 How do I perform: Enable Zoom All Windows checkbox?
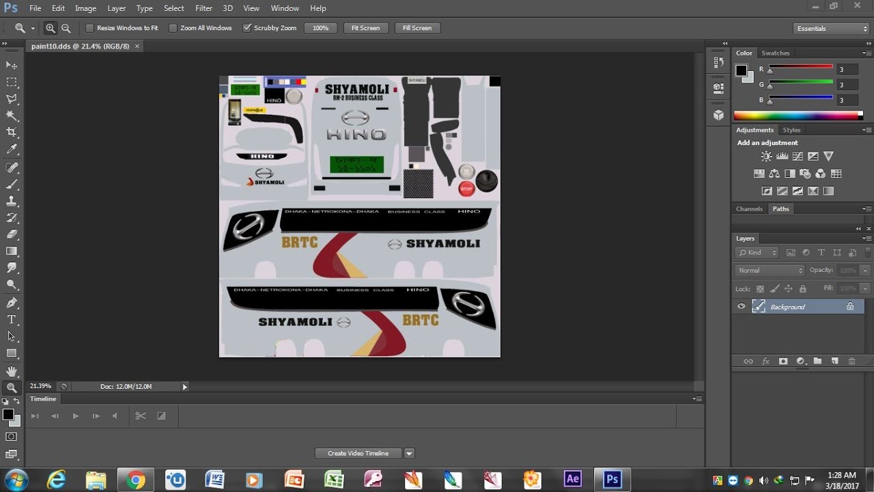tap(173, 28)
